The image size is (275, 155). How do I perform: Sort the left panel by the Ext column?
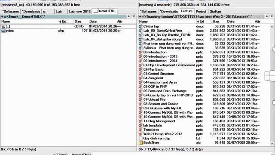click(x=63, y=22)
